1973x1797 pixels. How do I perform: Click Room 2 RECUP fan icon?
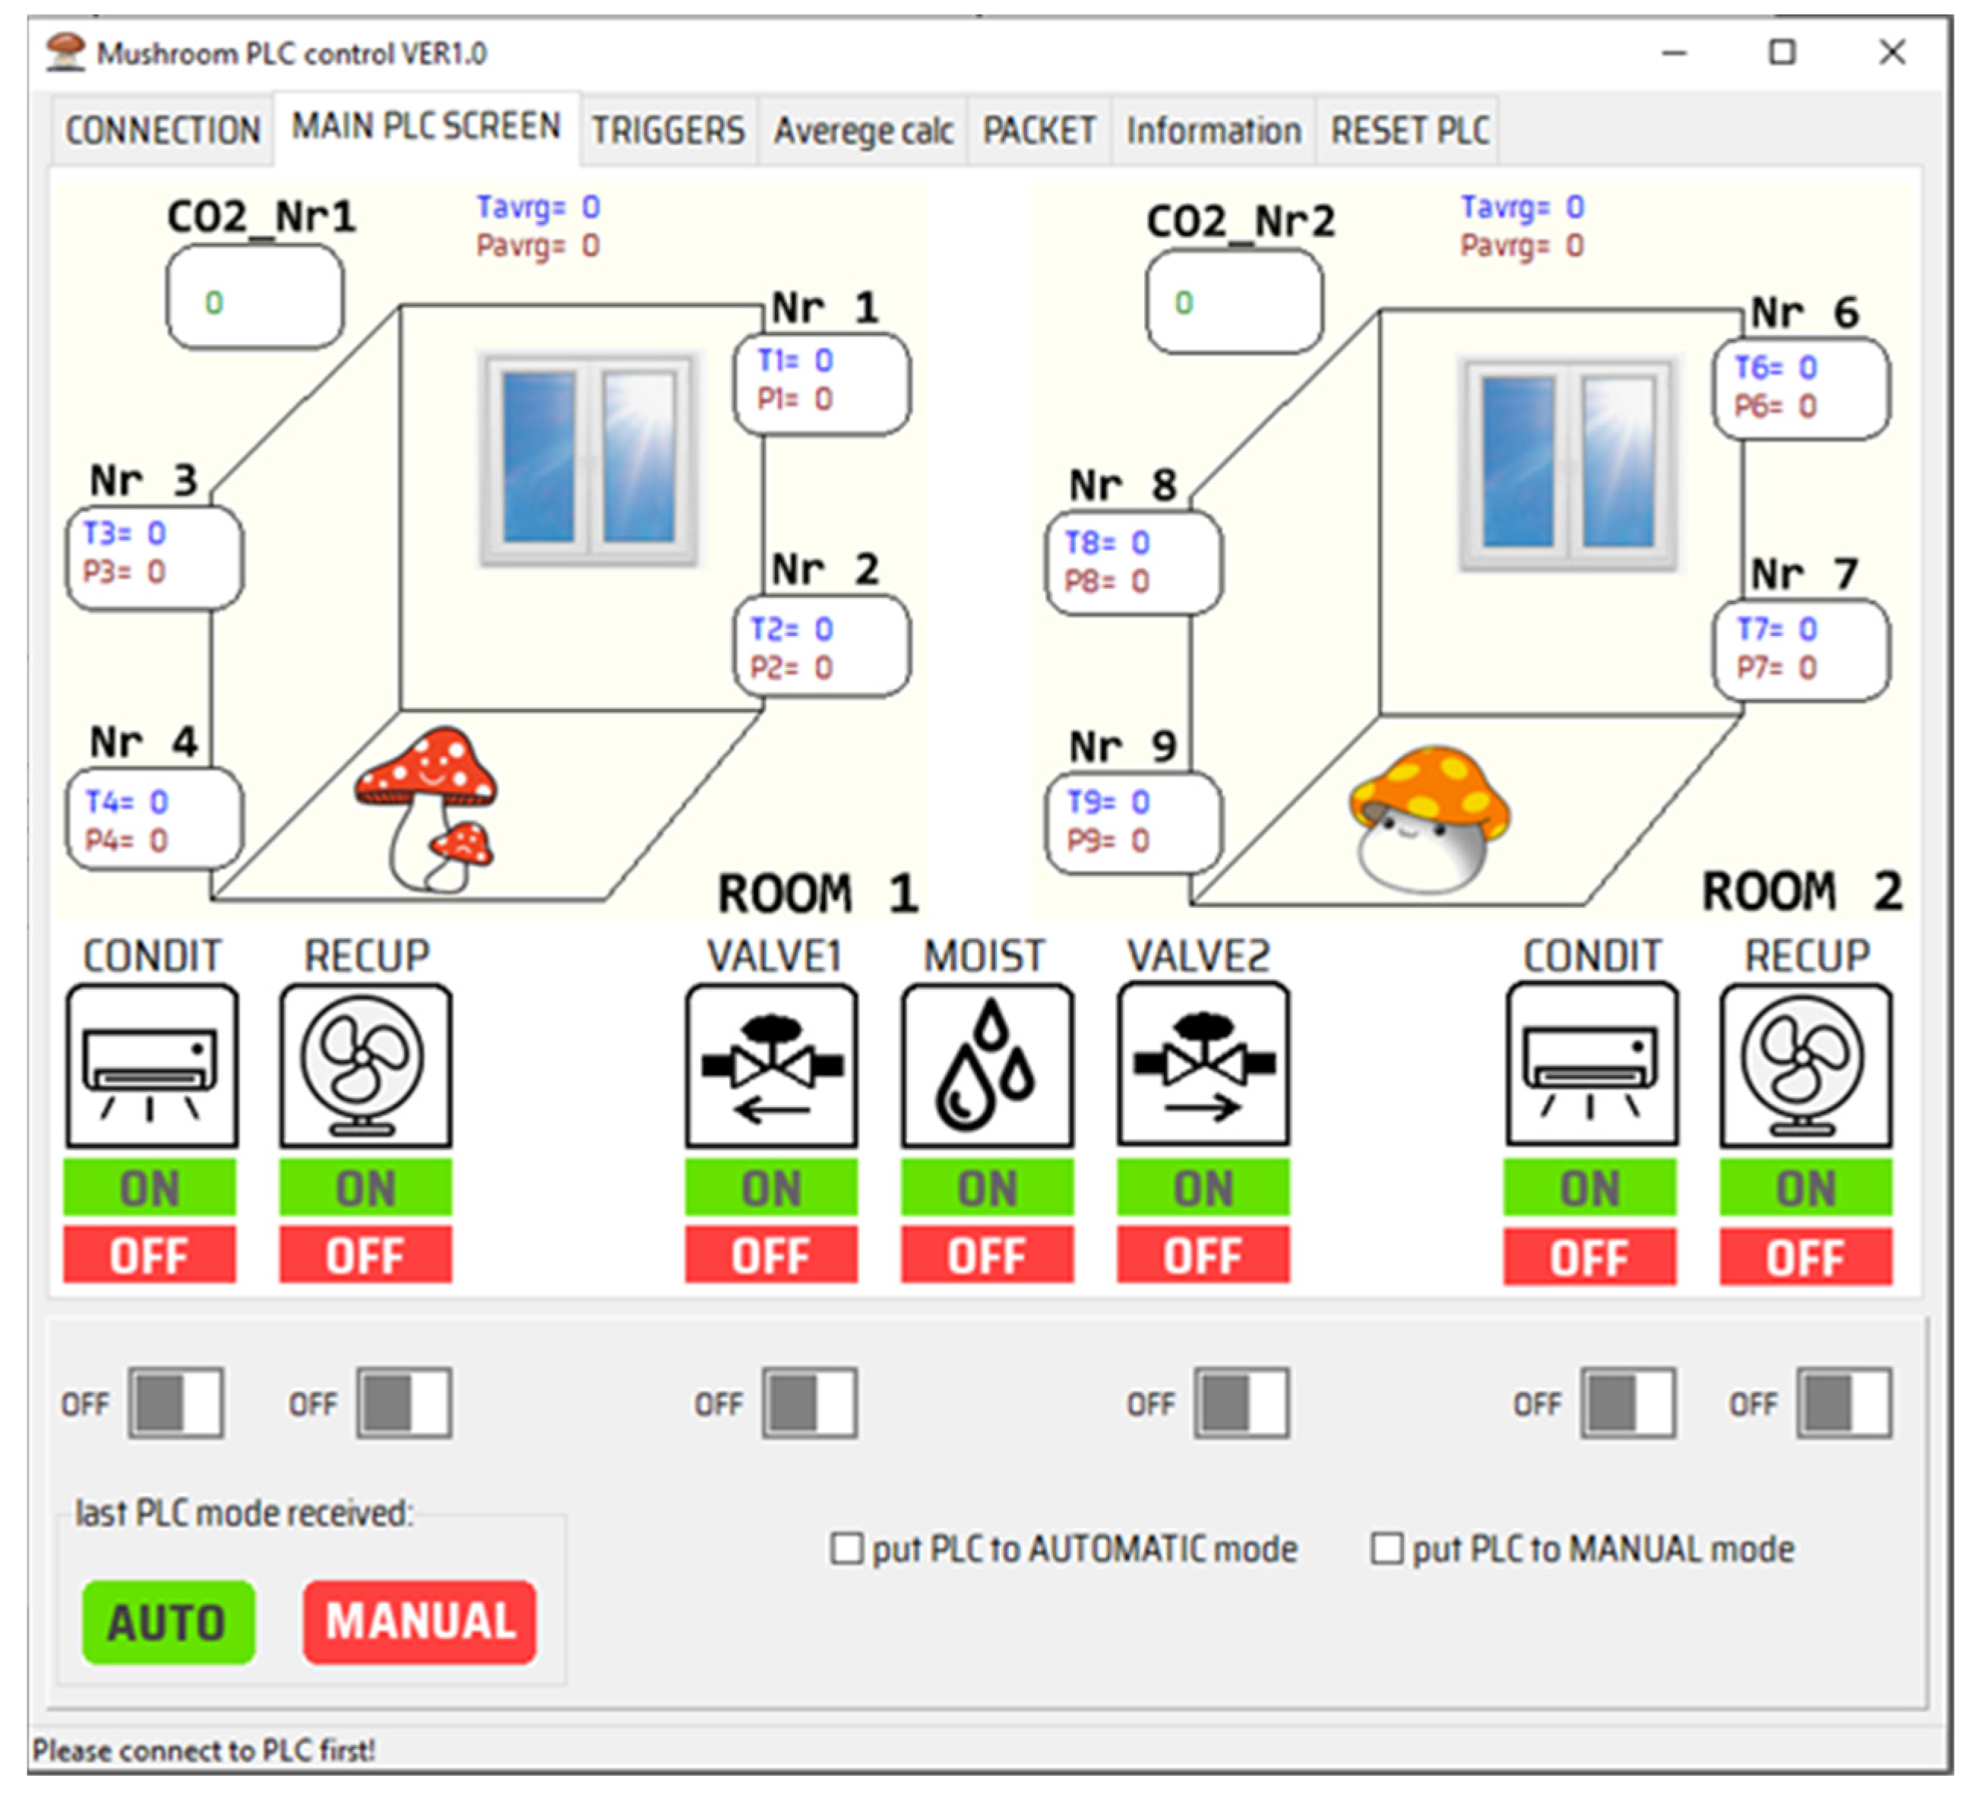pos(1806,1066)
